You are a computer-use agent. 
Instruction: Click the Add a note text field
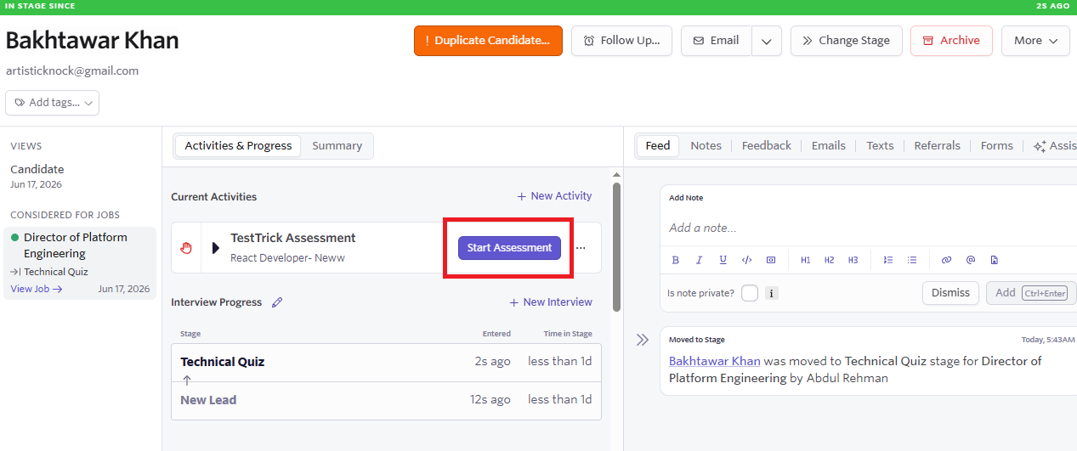coord(867,228)
